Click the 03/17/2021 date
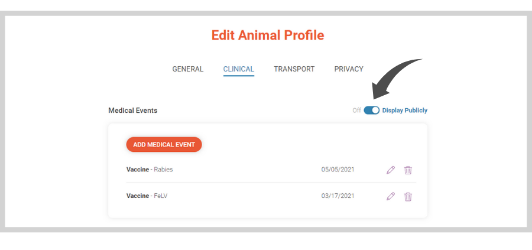 (338, 196)
